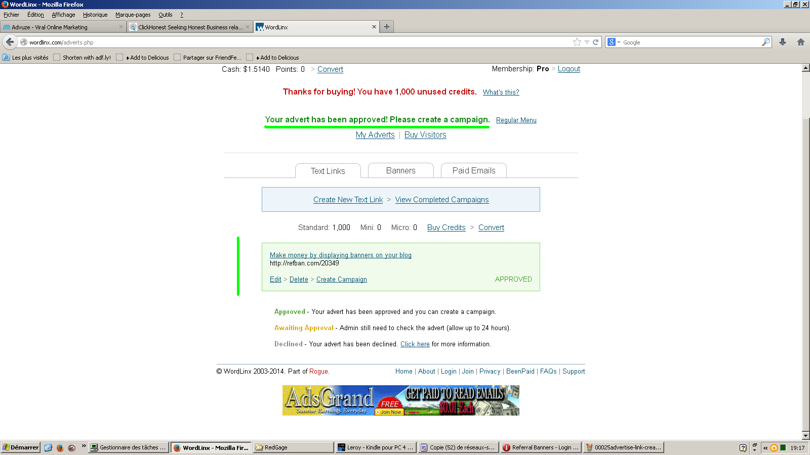Viewport: 810px width, 455px height.
Task: Click the search magnifier icon
Action: tap(766, 42)
